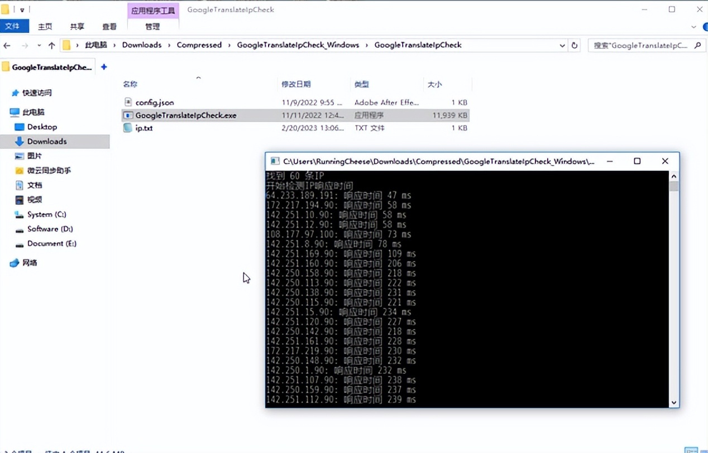Sort by 类型 column header
The image size is (708, 453).
tap(361, 84)
